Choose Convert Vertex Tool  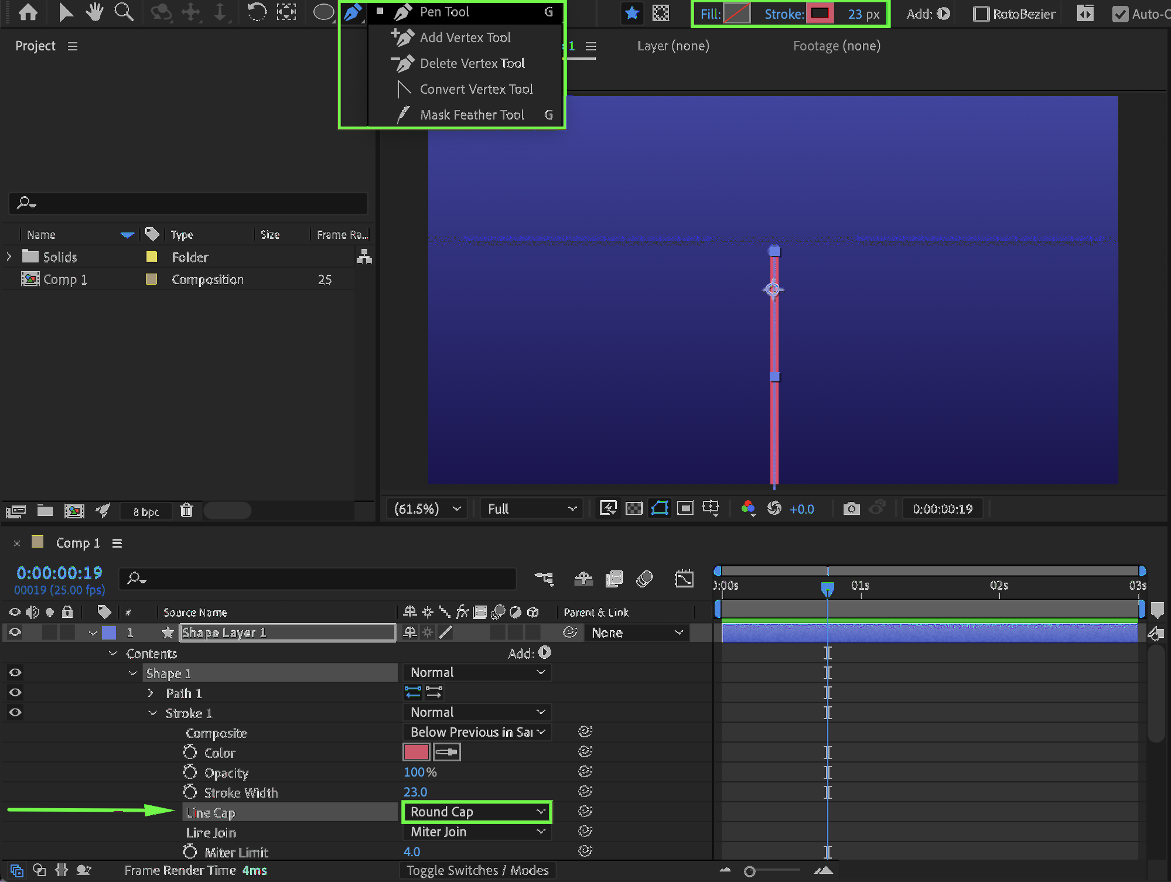tap(465, 89)
